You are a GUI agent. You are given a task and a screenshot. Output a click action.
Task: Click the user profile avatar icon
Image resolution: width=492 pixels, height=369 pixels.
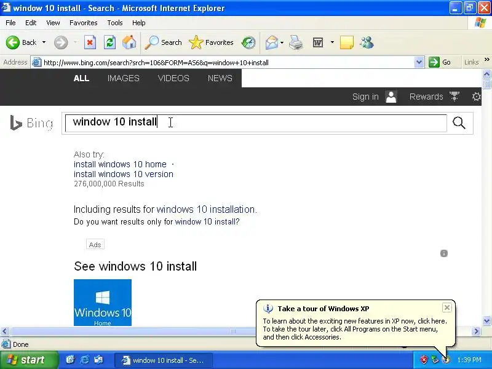(x=391, y=97)
